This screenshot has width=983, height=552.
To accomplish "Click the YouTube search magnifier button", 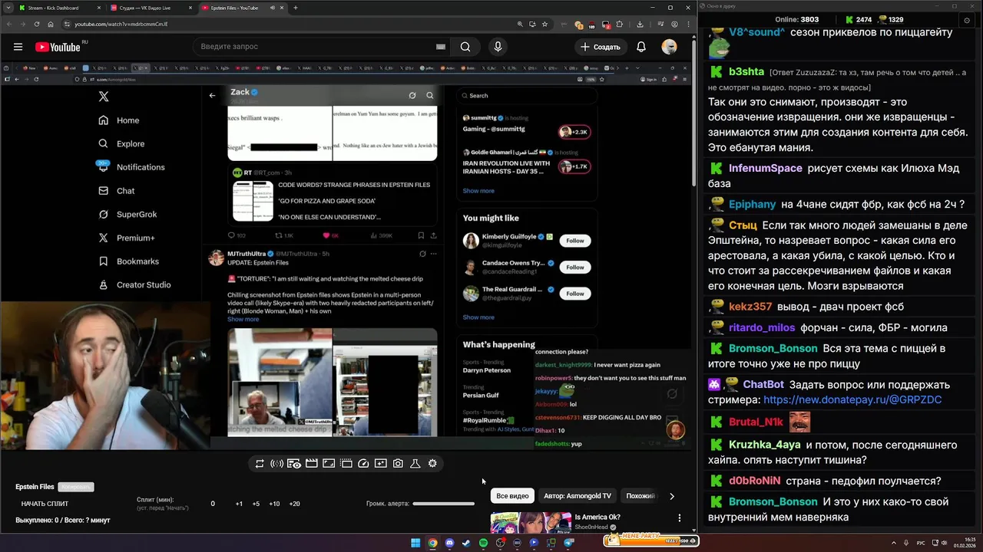I will point(465,47).
